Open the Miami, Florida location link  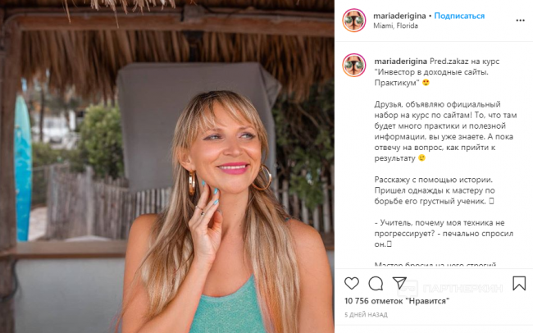pos(395,25)
